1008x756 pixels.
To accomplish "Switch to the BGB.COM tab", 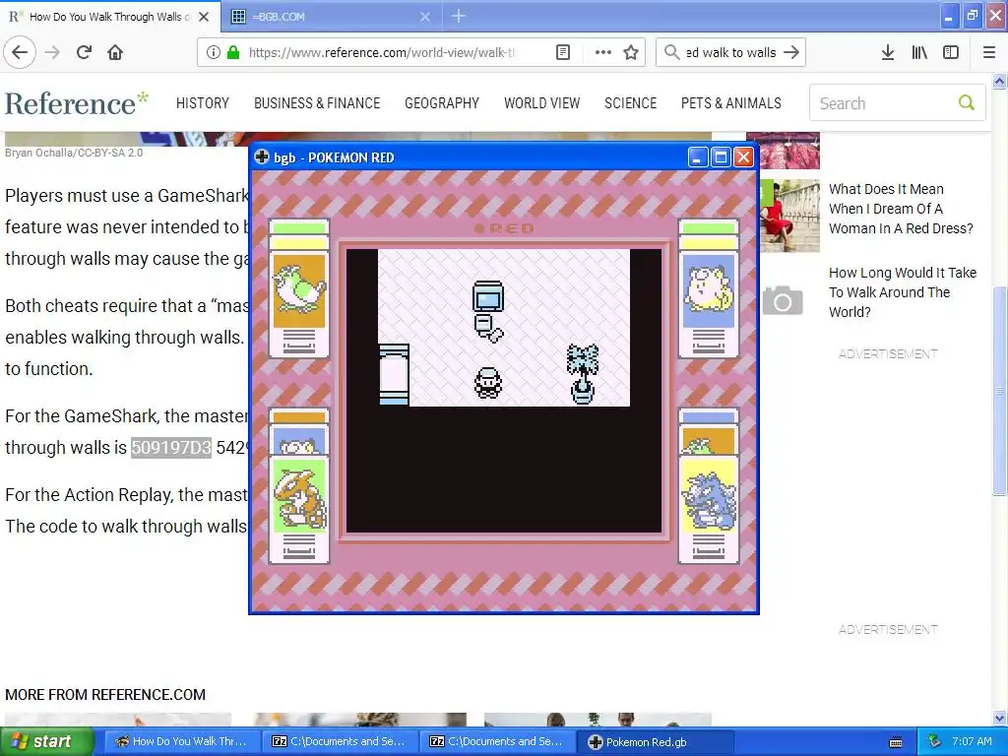I will pos(331,17).
